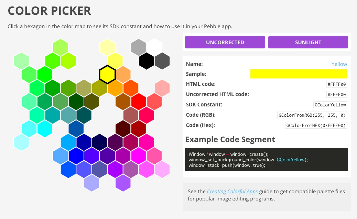357x219 pixels.
Task: Select the dark teal hexagon
Action: (x=84, y=115)
